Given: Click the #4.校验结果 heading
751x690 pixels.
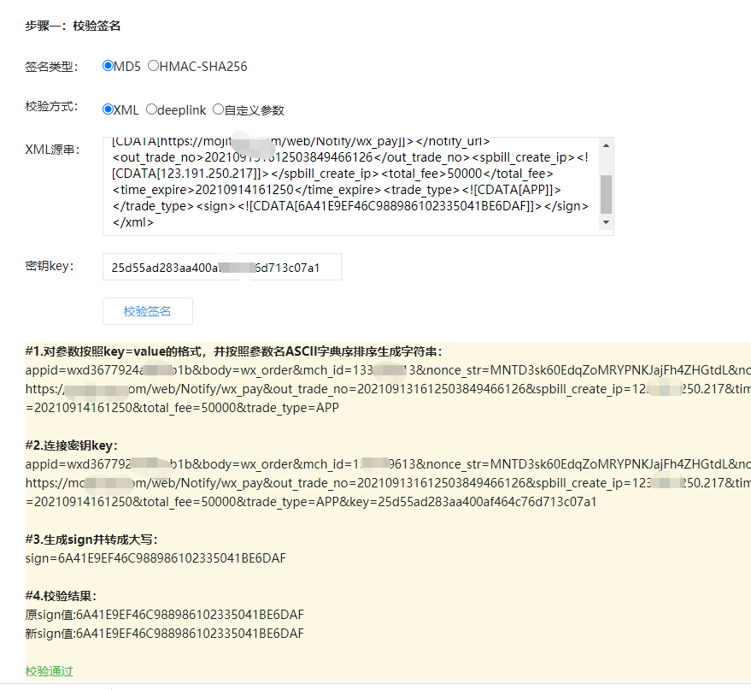Looking at the screenshot, I should point(61,596).
